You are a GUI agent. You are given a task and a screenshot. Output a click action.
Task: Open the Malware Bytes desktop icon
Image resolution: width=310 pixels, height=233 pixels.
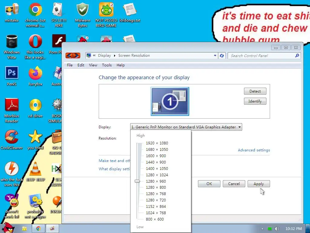[x=82, y=15]
